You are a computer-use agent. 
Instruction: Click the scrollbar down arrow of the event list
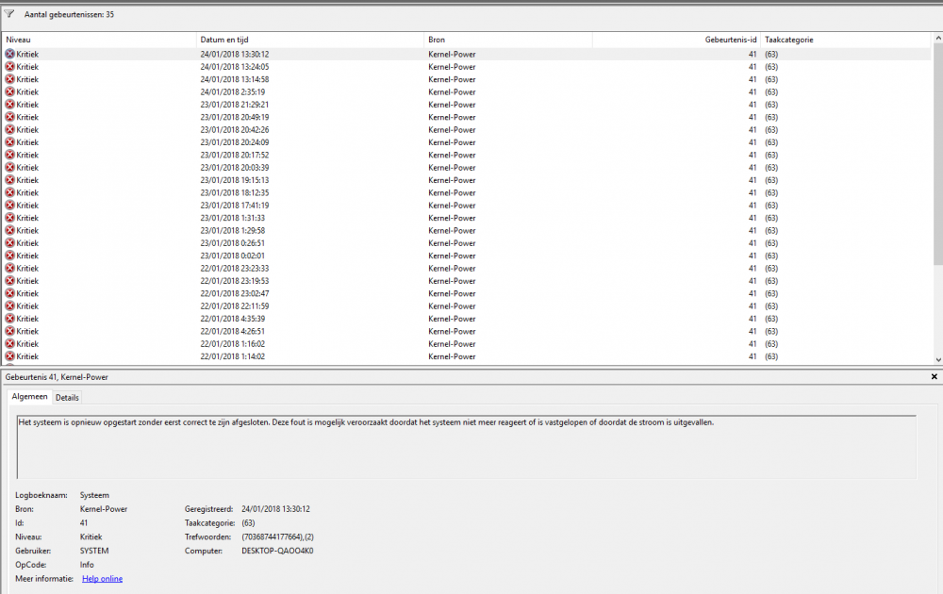(x=937, y=360)
